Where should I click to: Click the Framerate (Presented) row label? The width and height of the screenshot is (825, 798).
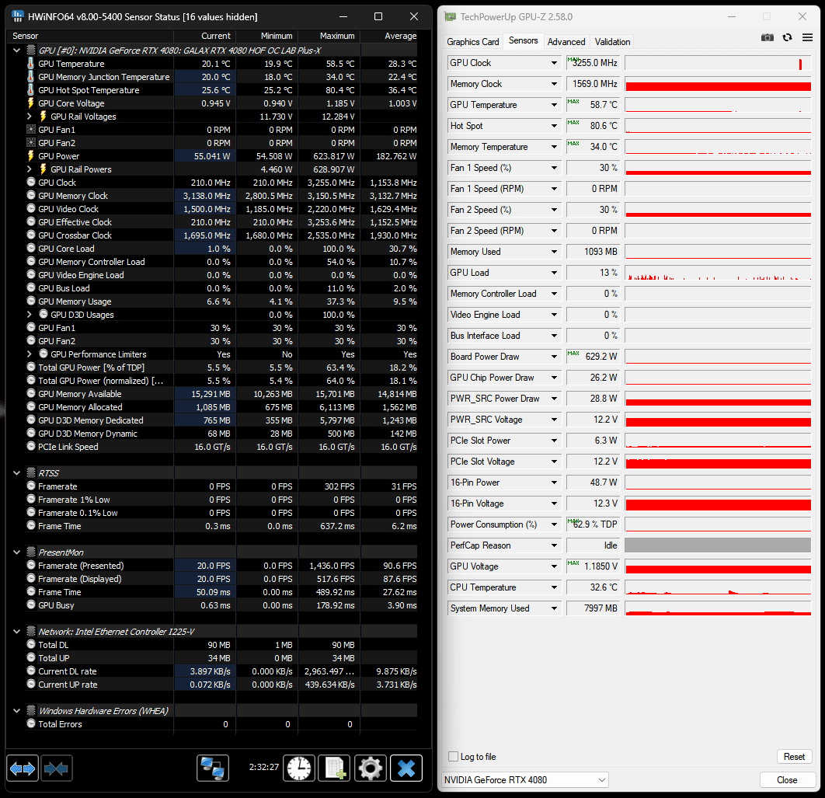tap(81, 566)
